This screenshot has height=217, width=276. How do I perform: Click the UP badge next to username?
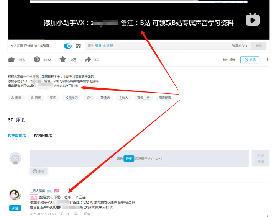click(56, 191)
